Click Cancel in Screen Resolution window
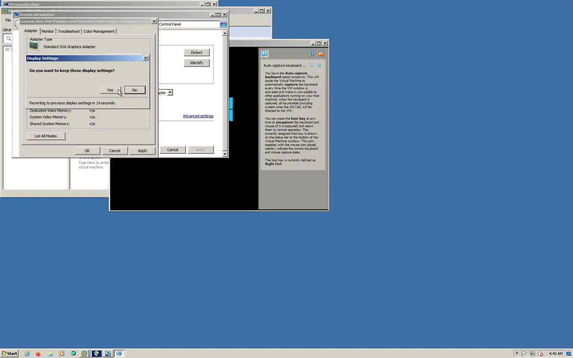The height and width of the screenshot is (358, 573). point(173,150)
